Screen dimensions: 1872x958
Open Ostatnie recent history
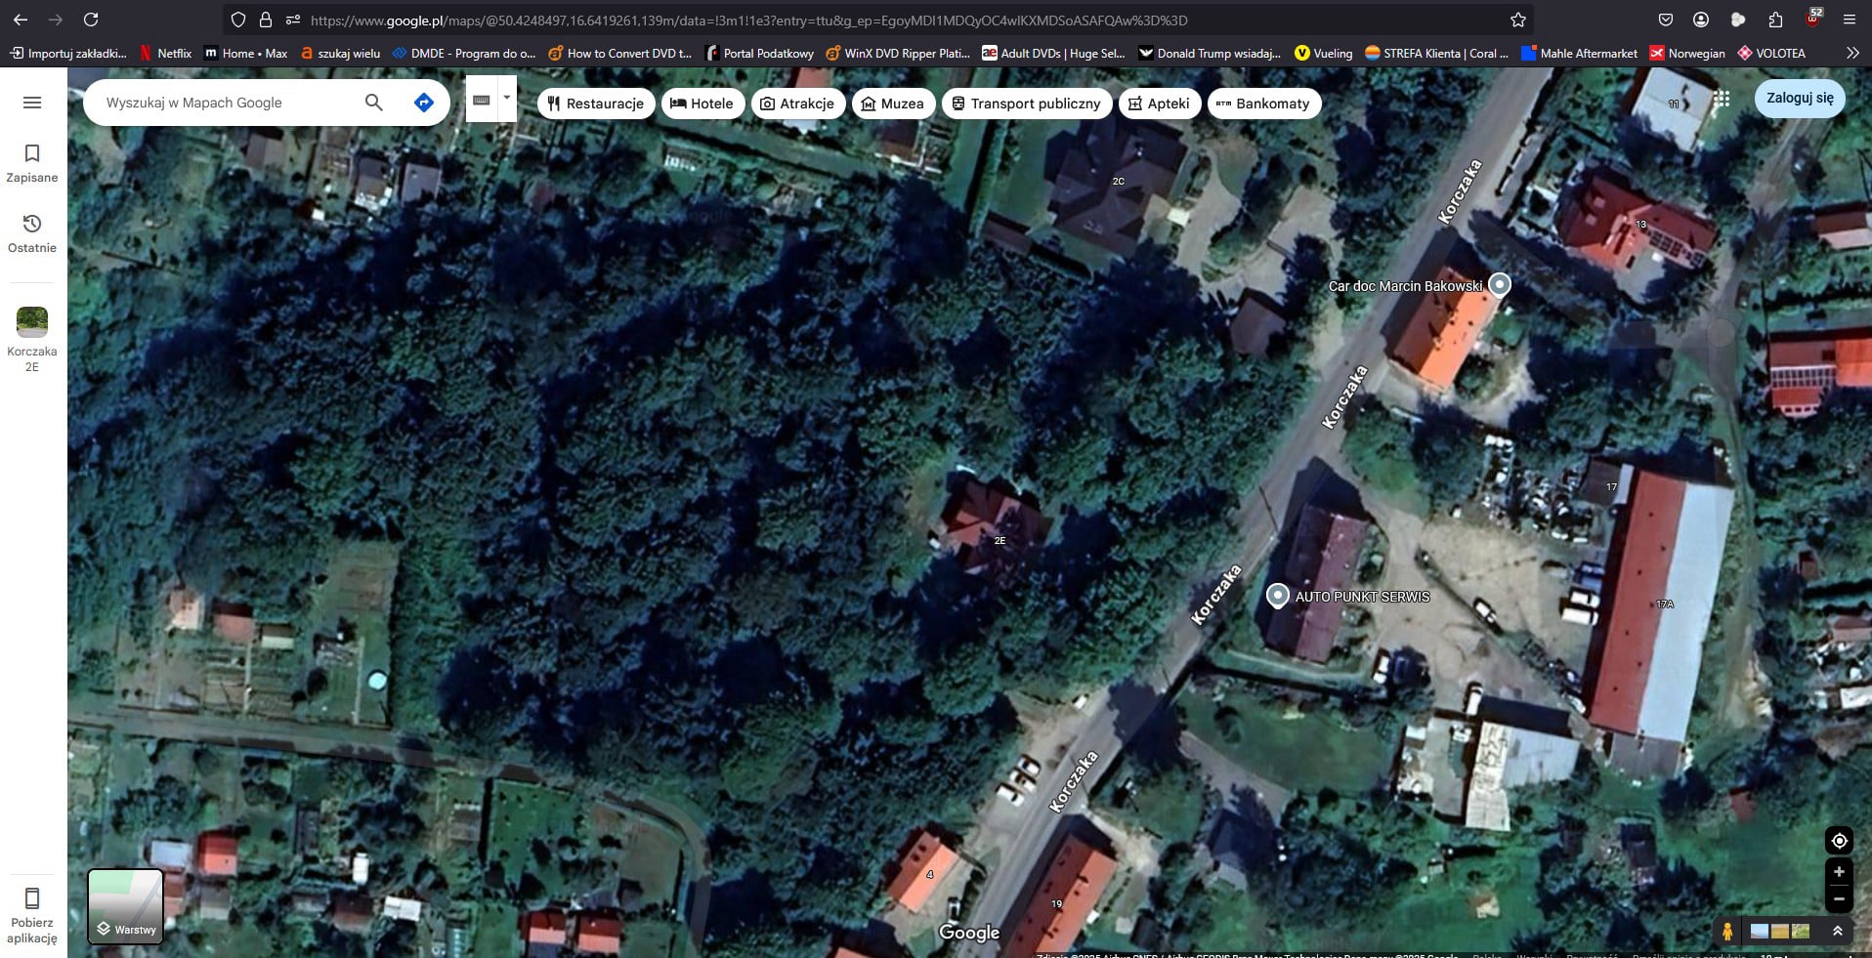(x=32, y=232)
